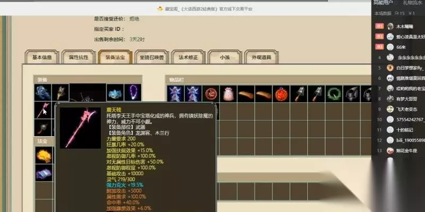Click the 出售剩余时间 3天2时 value
Viewport: 425px width, 212px height.
tap(137, 39)
